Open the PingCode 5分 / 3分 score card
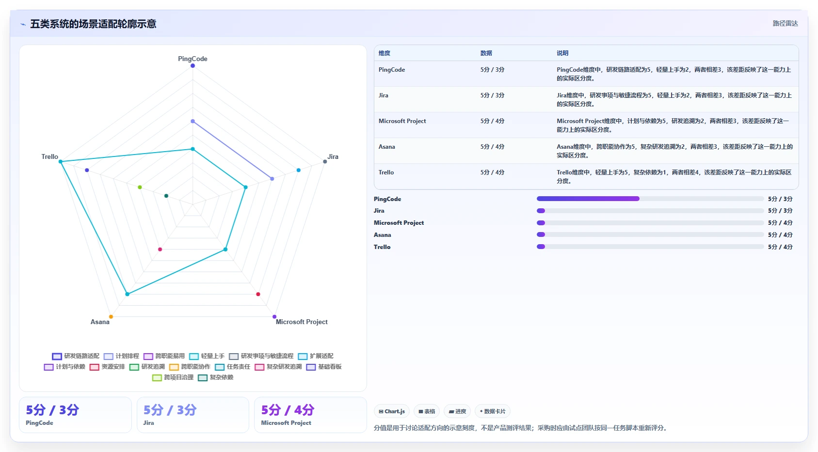 (75, 415)
